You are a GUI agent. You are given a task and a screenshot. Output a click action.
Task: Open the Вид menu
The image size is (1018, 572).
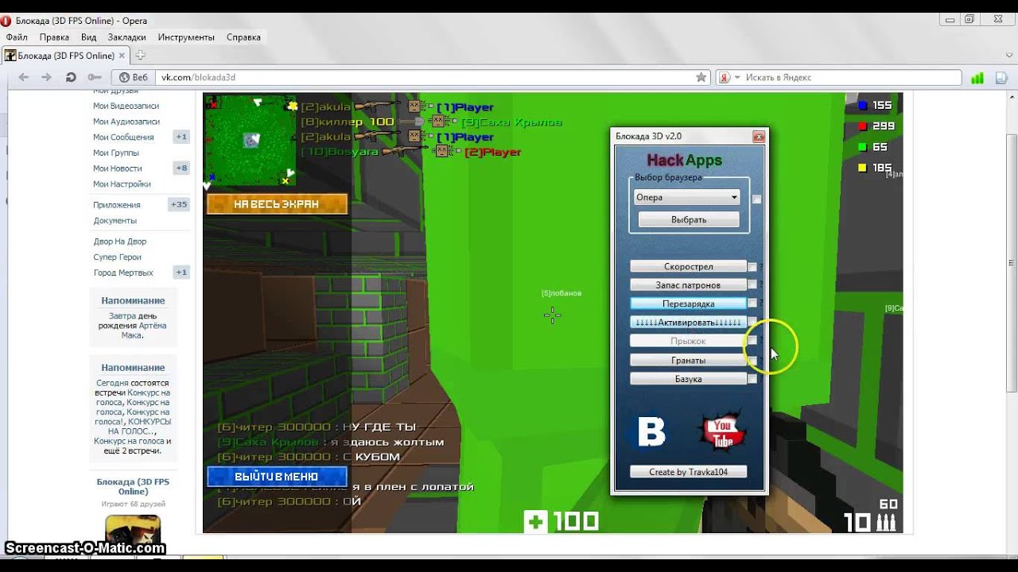pos(88,37)
